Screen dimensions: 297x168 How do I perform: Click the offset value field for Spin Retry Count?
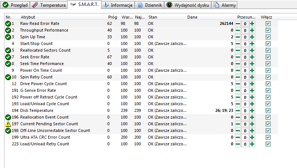(245, 77)
